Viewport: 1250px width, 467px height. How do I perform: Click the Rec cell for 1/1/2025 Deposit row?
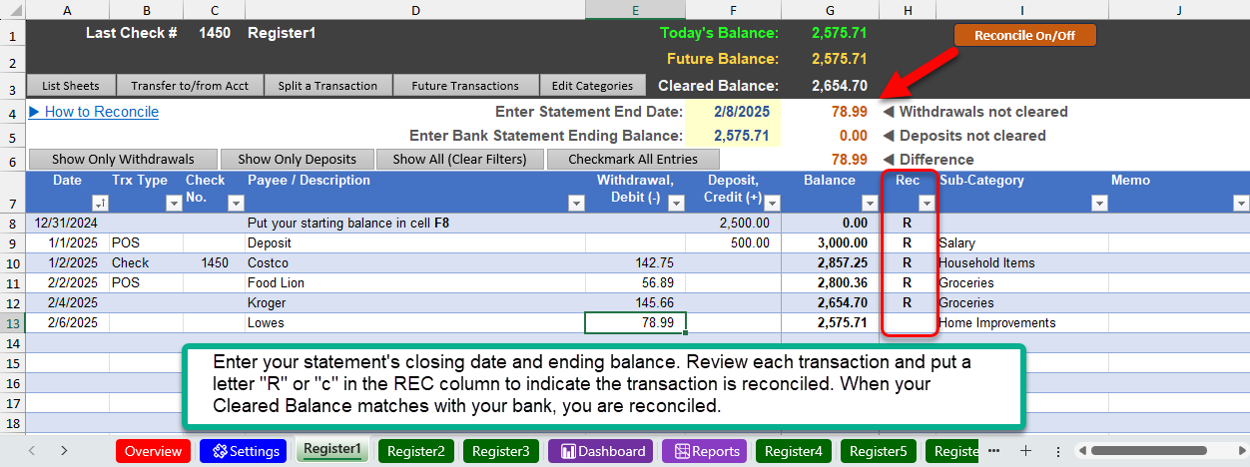click(x=908, y=242)
